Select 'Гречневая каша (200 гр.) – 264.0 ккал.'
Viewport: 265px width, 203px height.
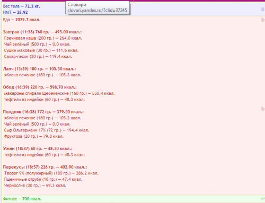(43, 38)
